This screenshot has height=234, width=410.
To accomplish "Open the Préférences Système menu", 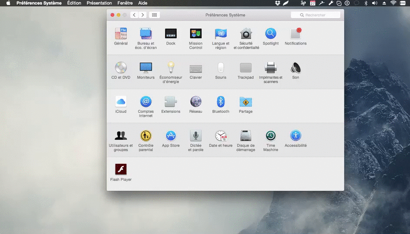I will pos(39,3).
